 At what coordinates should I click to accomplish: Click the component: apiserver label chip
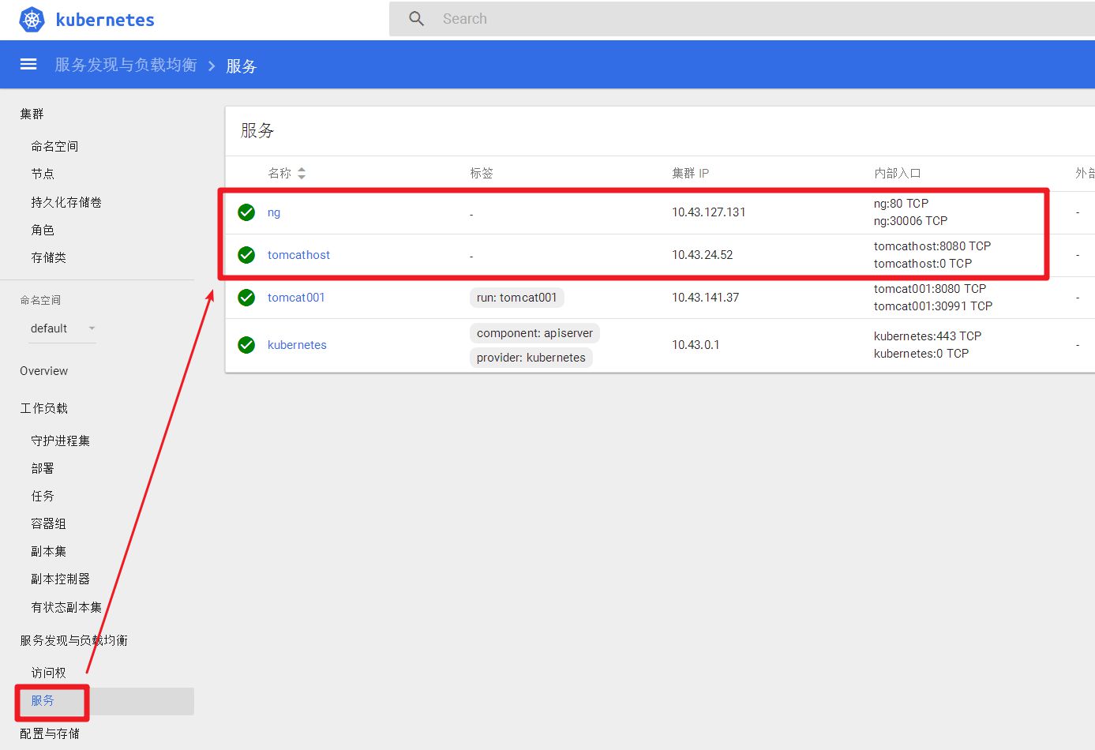534,333
